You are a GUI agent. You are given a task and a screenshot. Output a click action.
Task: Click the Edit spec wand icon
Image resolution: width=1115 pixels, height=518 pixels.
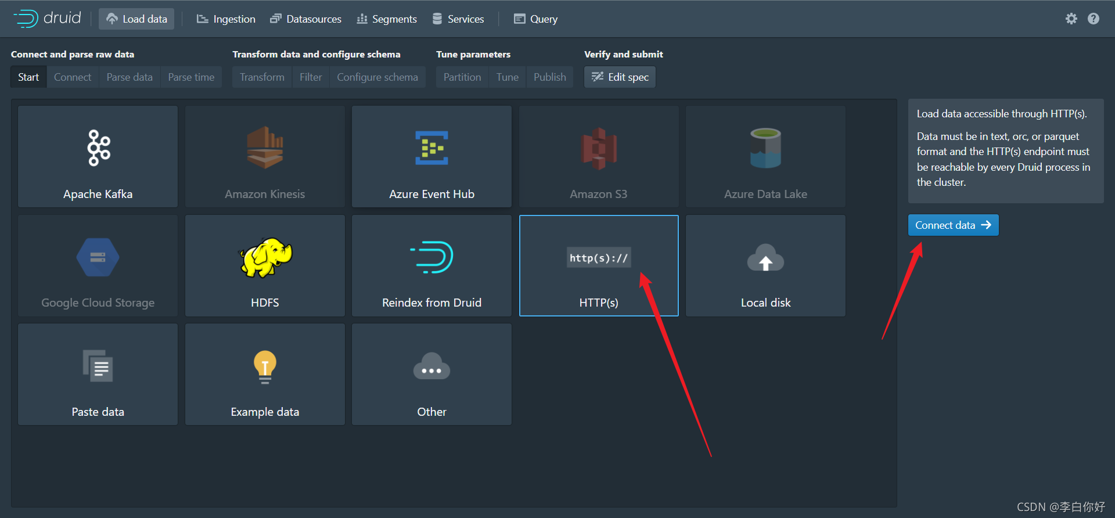click(x=598, y=77)
